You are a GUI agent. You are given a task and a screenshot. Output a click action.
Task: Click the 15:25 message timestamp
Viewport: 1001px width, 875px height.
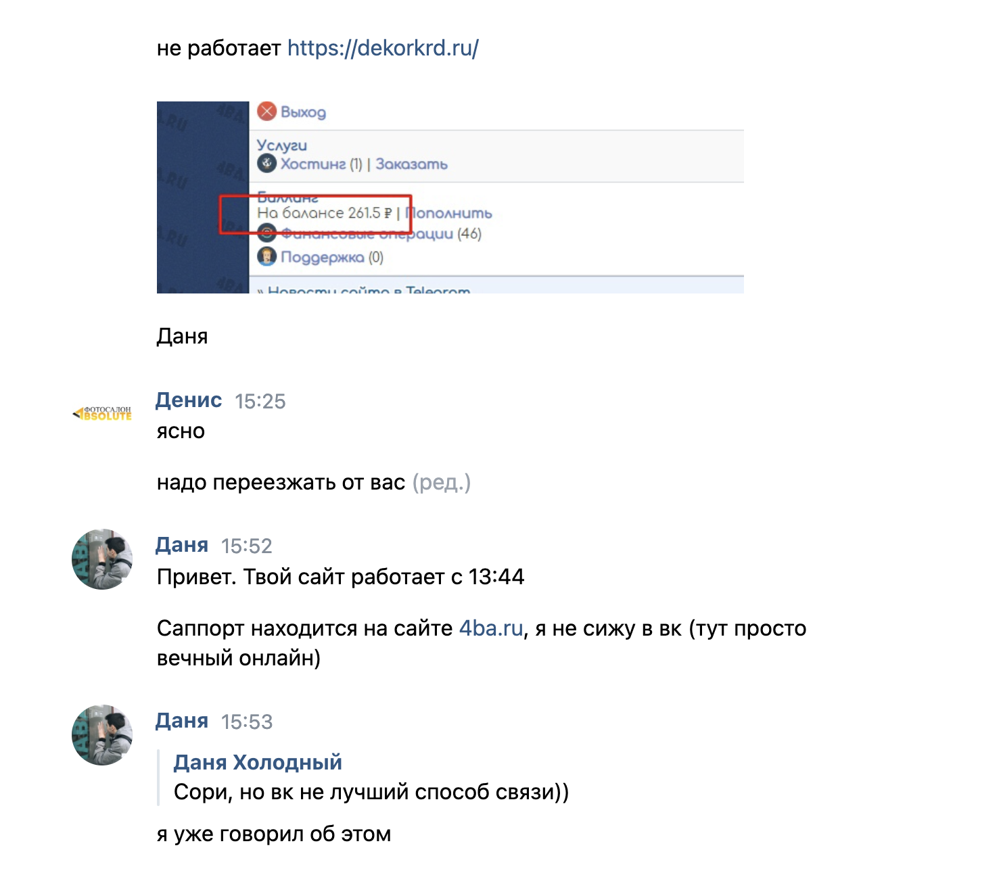click(x=260, y=402)
